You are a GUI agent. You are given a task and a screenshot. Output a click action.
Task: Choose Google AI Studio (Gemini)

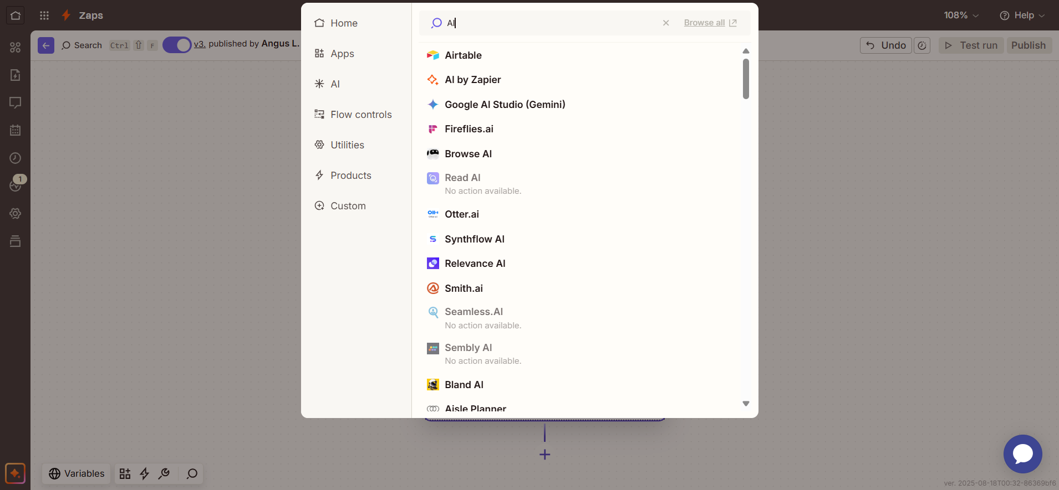tap(579, 105)
